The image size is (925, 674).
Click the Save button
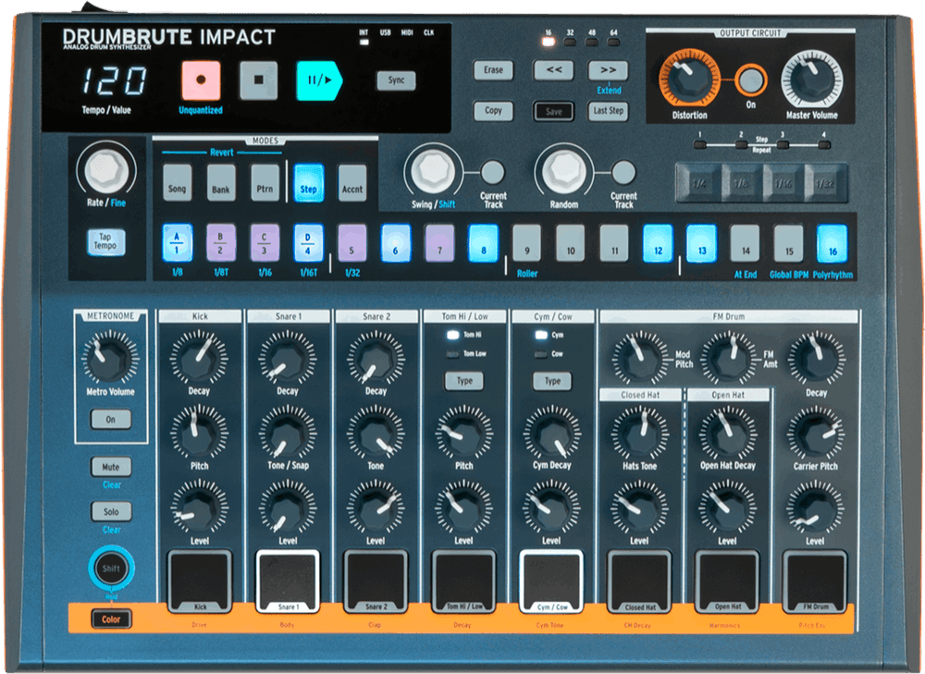tap(553, 112)
